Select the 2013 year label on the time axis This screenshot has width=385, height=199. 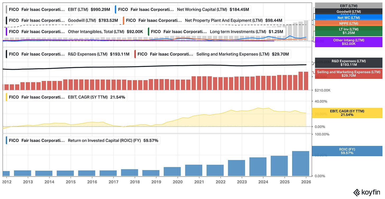(28, 182)
